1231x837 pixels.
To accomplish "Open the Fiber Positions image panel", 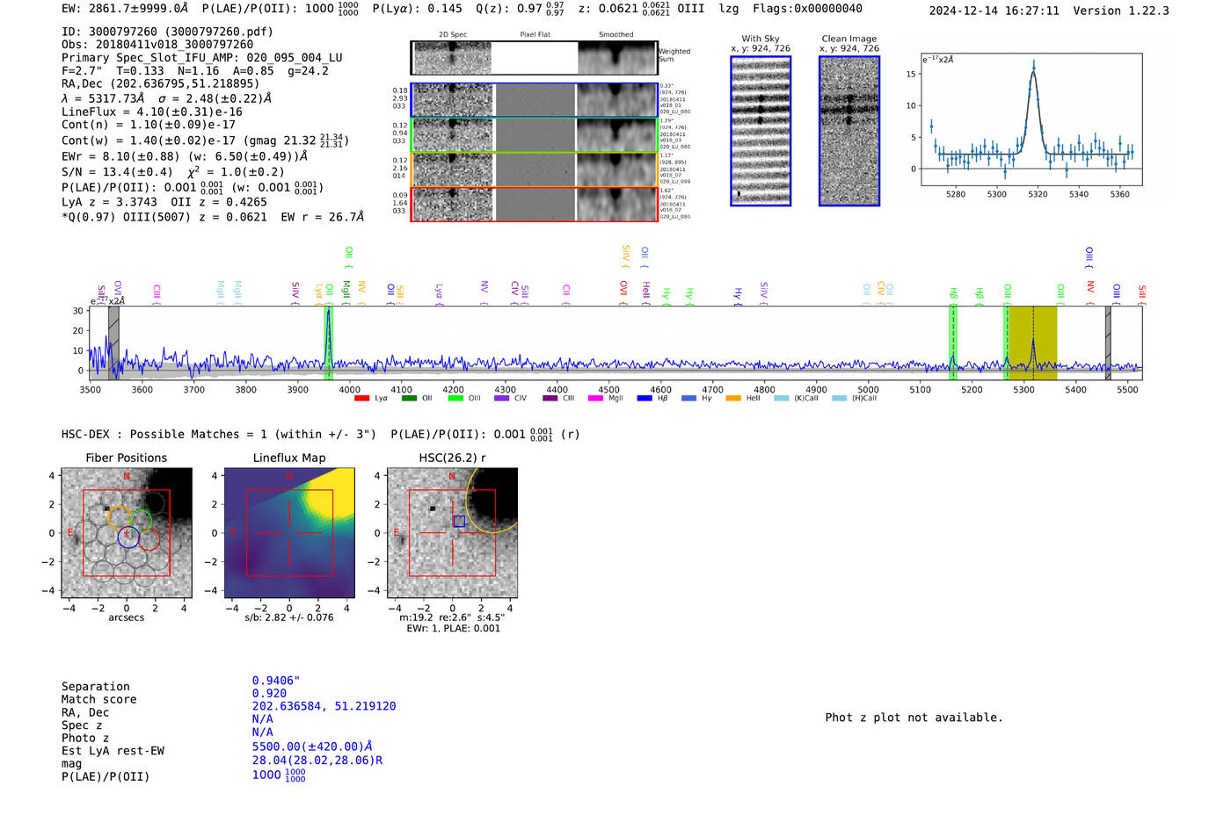I will (127, 532).
